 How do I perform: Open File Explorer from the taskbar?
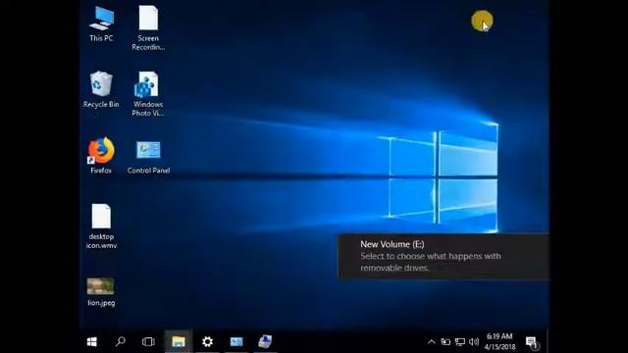pyautogui.click(x=179, y=341)
